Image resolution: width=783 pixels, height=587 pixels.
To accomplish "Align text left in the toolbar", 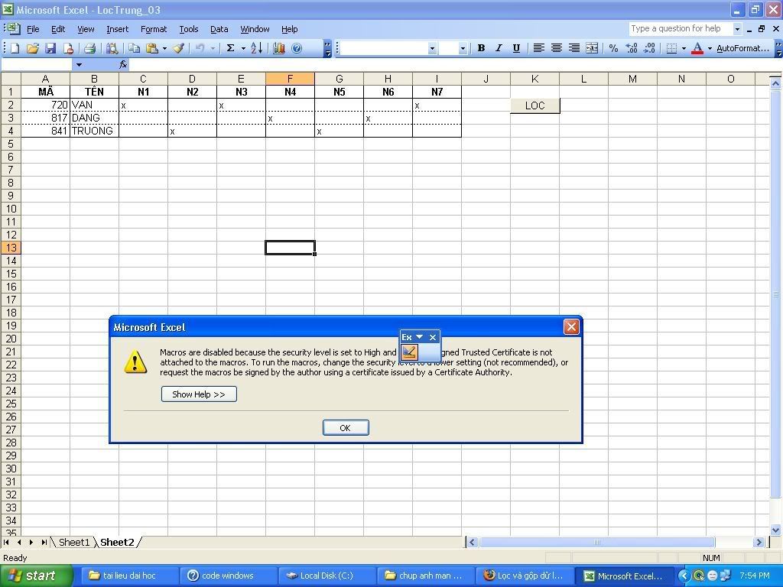I will (538, 48).
